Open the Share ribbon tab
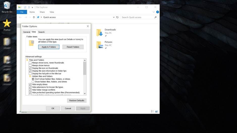Image resolution: width=237 pixels, height=133 pixels. (x=42, y=12)
